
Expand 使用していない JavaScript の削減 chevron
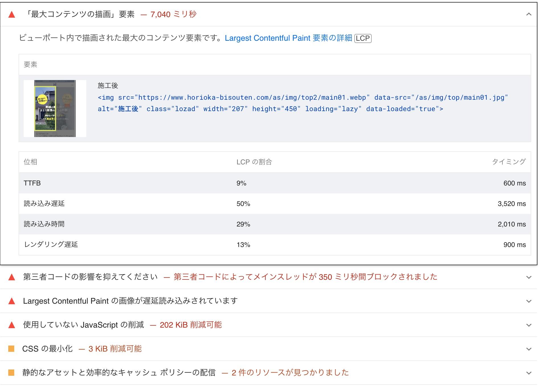pos(529,325)
